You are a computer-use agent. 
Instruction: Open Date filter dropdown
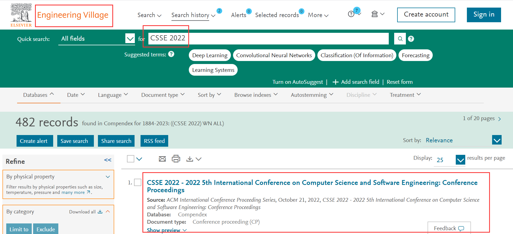pyautogui.click(x=76, y=95)
